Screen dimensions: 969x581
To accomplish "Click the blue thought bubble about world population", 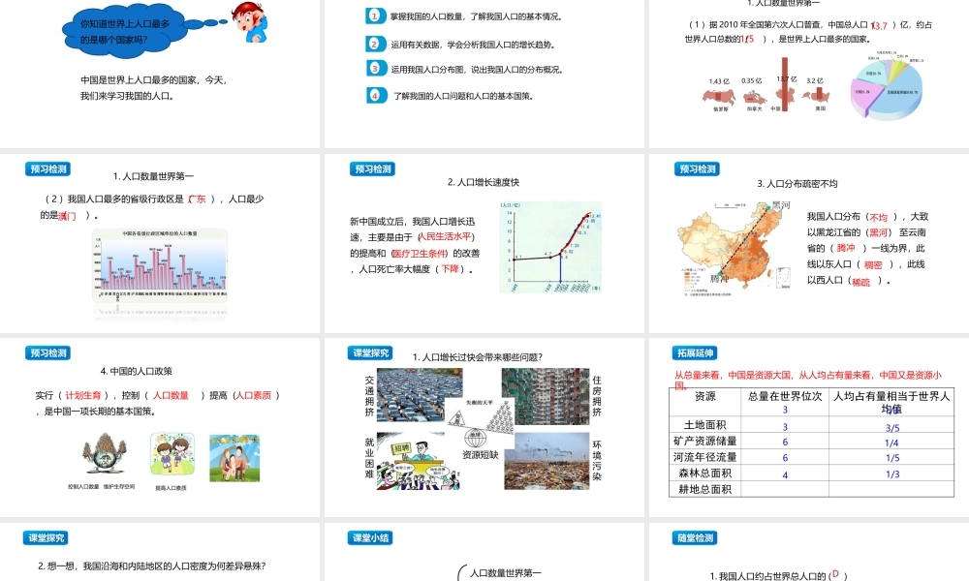I will 125,32.
